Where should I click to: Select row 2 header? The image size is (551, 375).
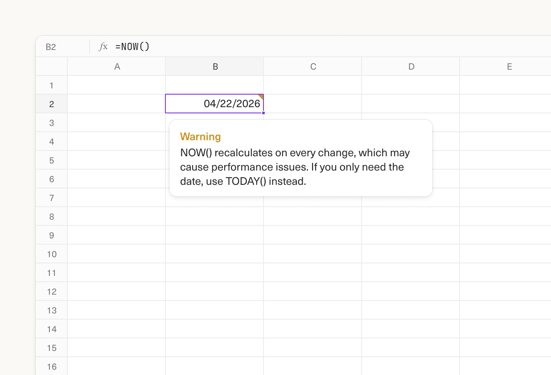coord(52,104)
